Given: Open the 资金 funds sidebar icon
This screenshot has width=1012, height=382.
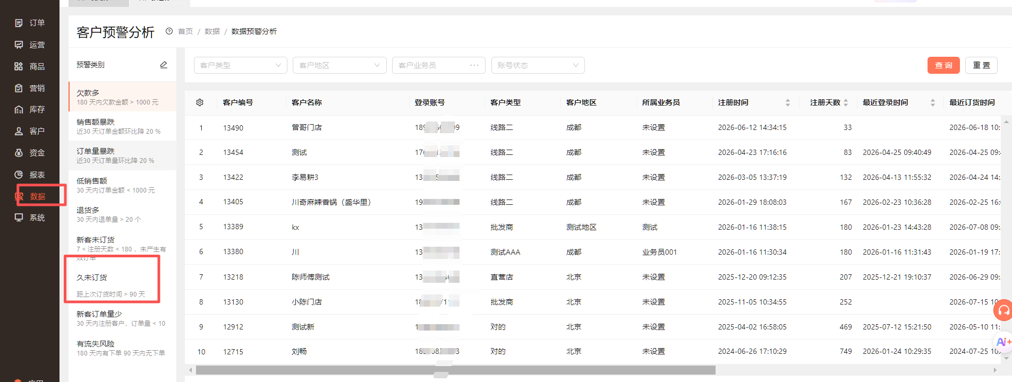Looking at the screenshot, I should coord(19,153).
